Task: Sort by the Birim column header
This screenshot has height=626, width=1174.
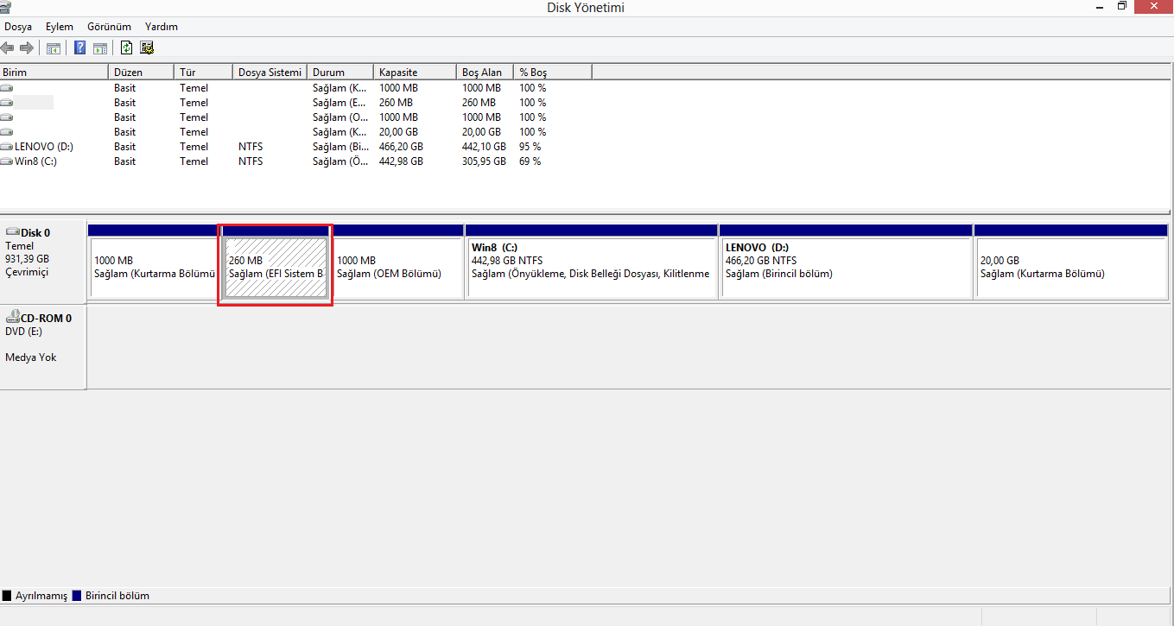Action: [54, 73]
